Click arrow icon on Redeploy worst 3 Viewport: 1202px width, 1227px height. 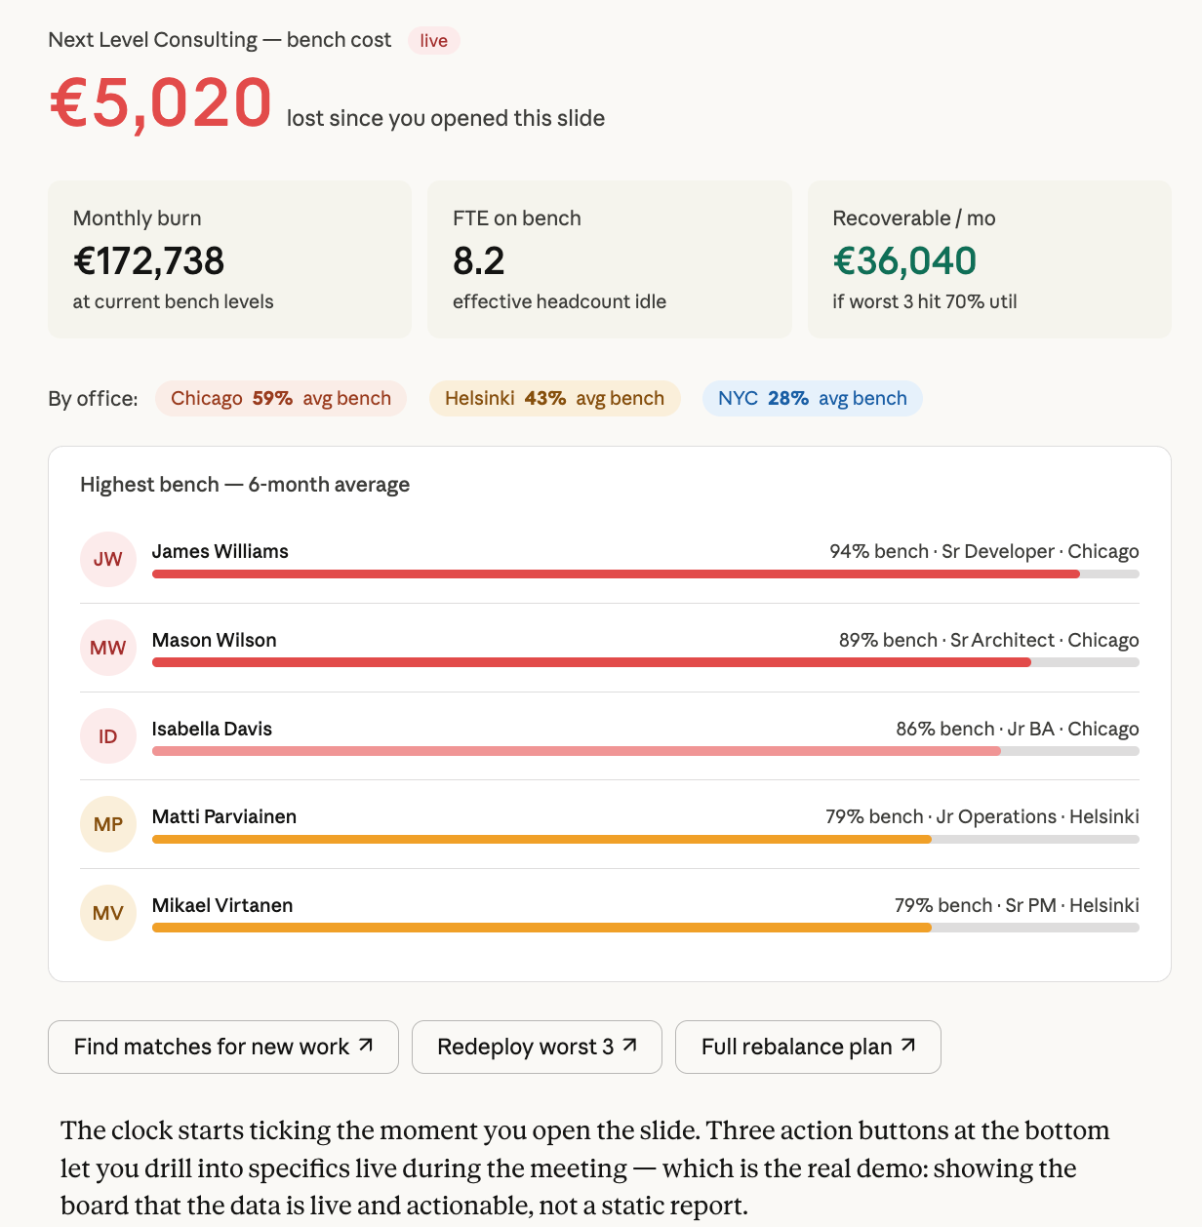tap(630, 1046)
